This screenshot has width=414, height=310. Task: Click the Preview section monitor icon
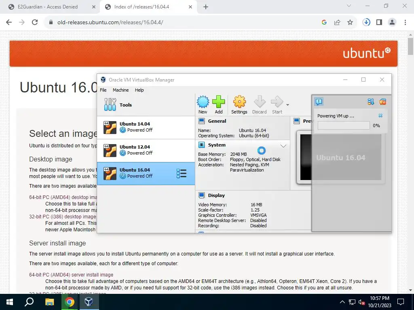pos(297,121)
